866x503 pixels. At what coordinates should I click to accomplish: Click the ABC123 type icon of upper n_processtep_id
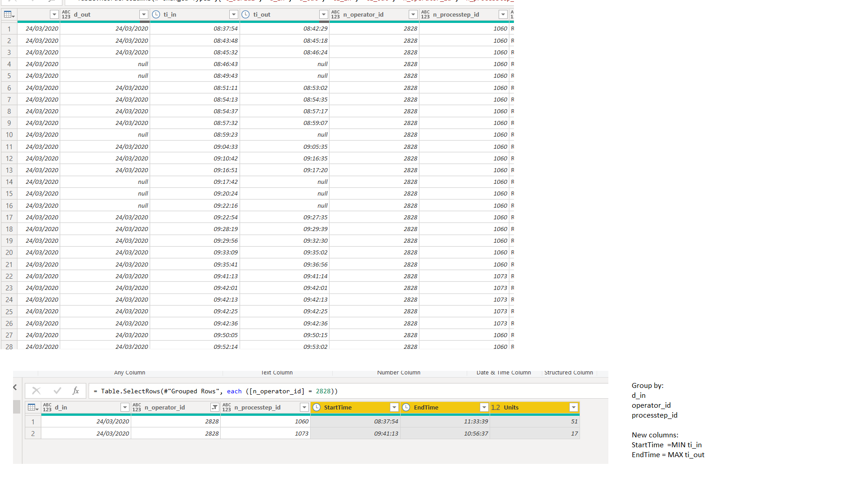[425, 15]
